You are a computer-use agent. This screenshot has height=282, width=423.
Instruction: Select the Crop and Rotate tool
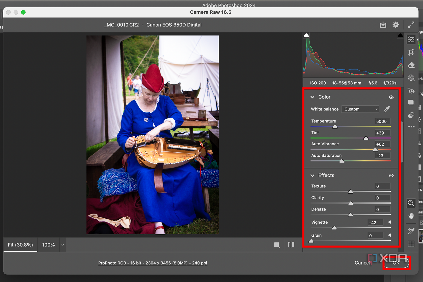tap(411, 52)
